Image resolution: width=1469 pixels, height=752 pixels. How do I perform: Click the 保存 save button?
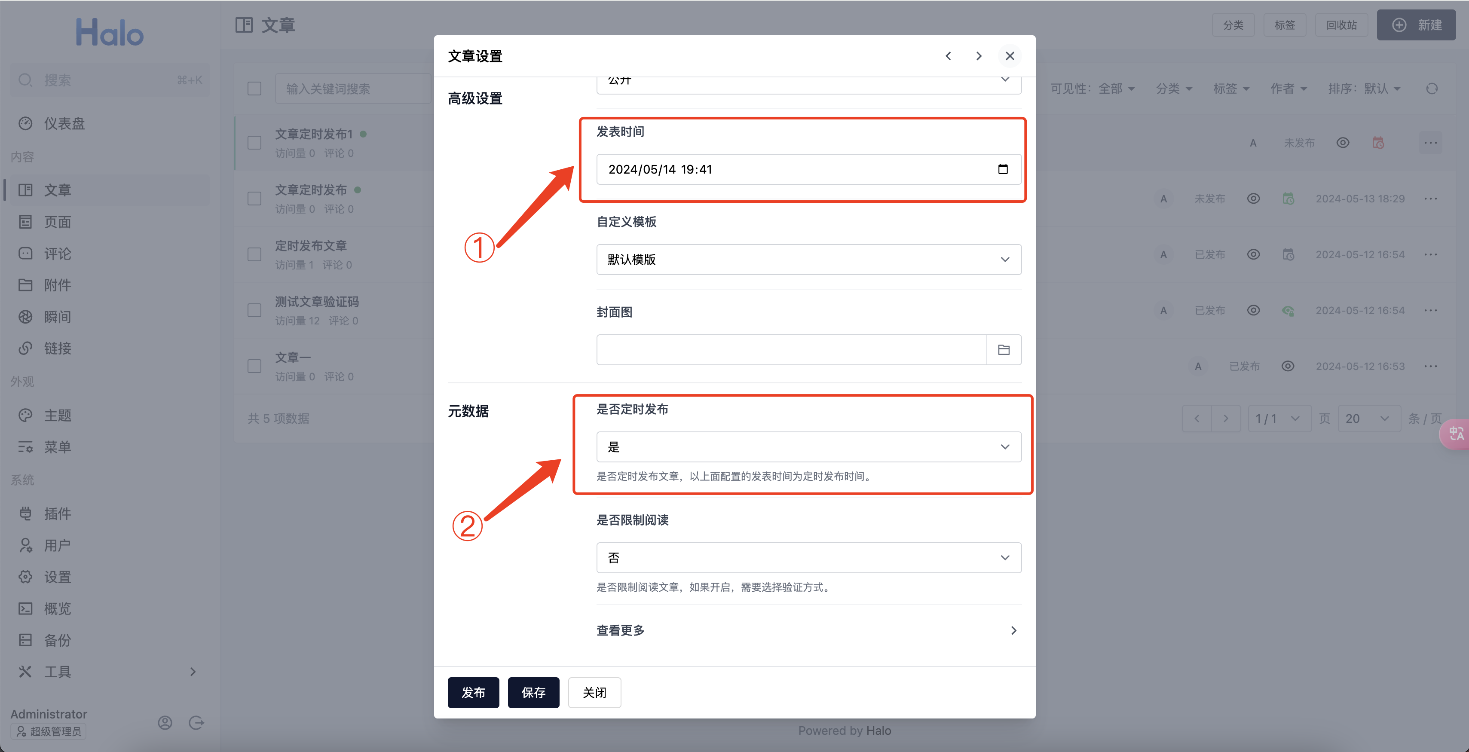pyautogui.click(x=533, y=693)
